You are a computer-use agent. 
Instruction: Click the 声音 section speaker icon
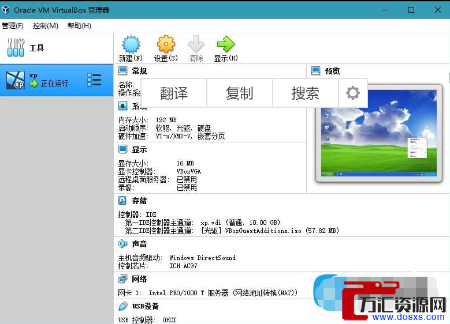tap(123, 244)
